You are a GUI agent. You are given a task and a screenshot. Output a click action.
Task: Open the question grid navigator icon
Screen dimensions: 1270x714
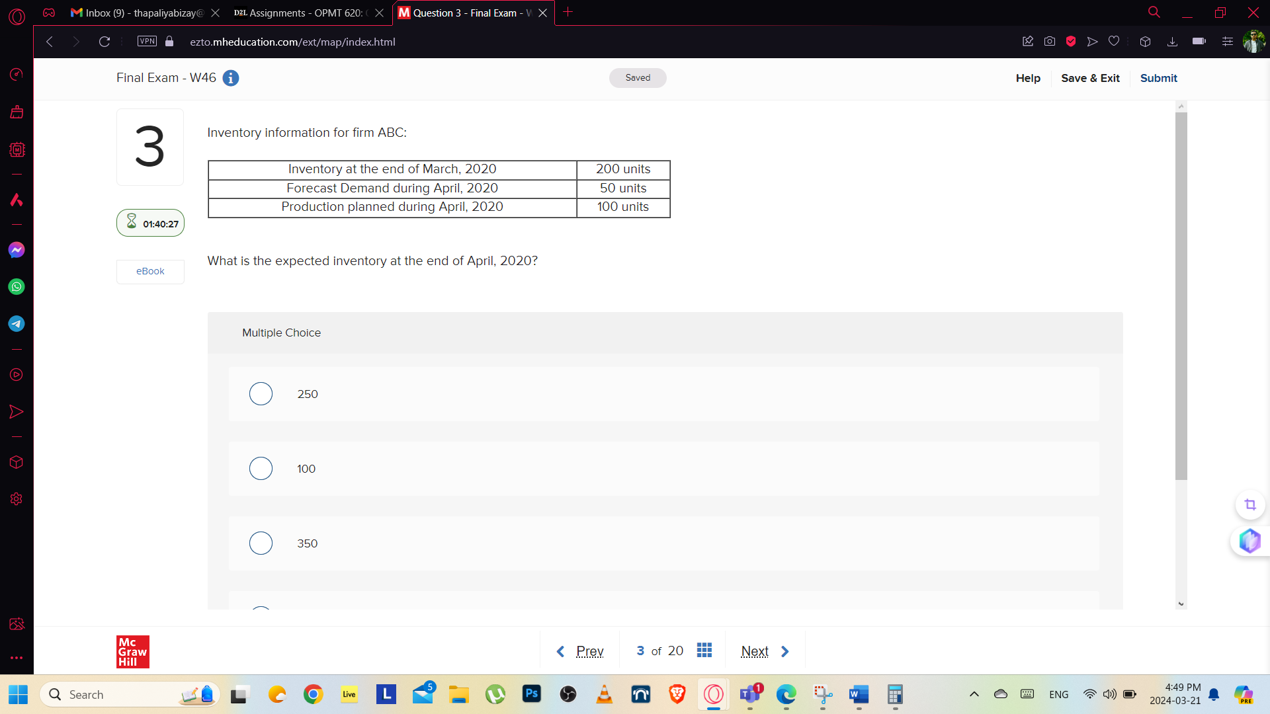[704, 651]
